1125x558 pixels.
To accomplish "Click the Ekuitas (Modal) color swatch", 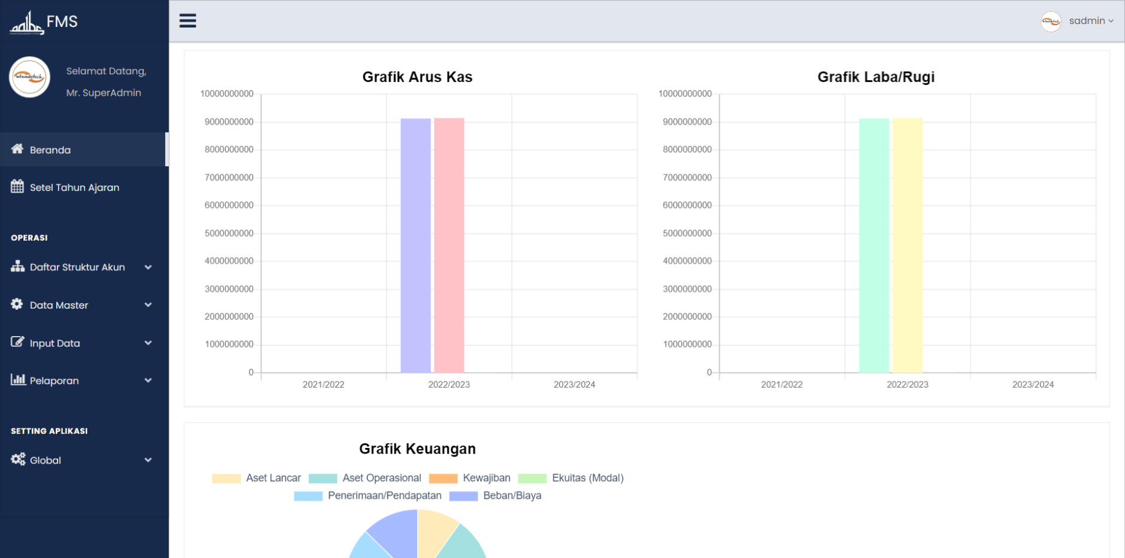I will 532,478.
